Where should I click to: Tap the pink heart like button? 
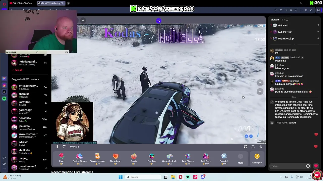[316, 166]
